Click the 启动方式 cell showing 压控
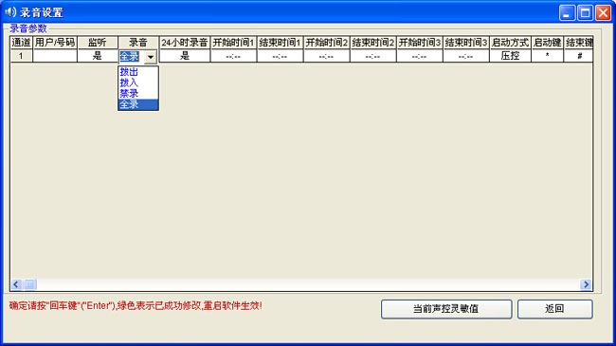The width and height of the screenshot is (616, 346). (x=510, y=56)
